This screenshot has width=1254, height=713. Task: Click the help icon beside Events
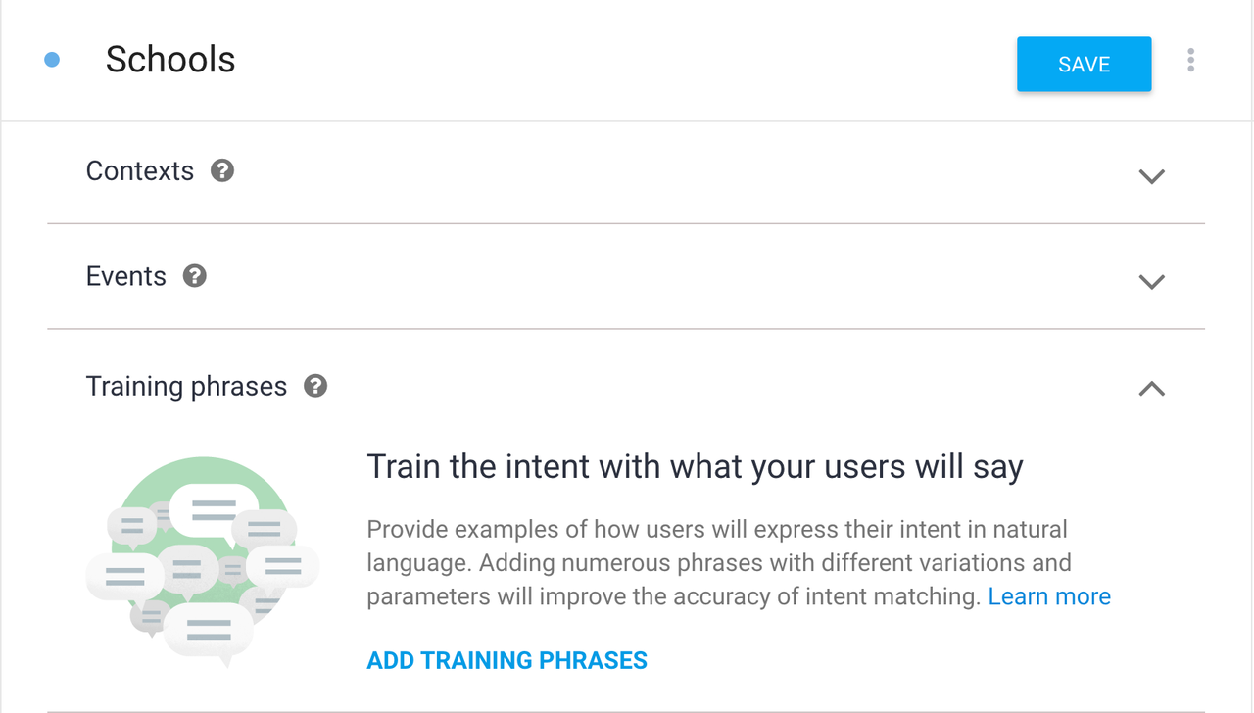195,276
